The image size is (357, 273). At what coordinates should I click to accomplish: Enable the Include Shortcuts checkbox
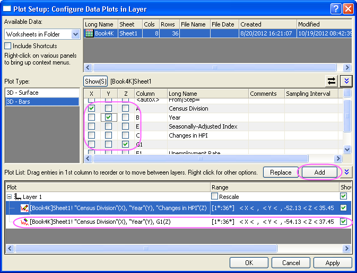click(7, 46)
